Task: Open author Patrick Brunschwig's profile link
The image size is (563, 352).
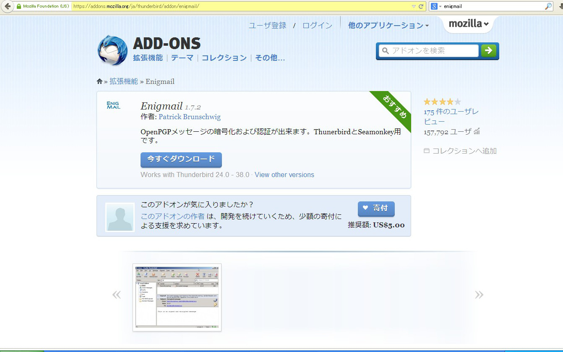Action: [190, 117]
